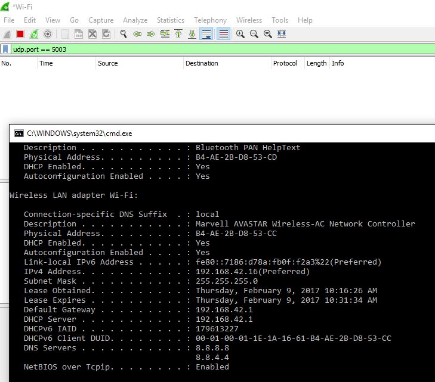Viewport: 435px width, 382px height.
Task: Sort by the Source column header
Action: tap(139, 63)
